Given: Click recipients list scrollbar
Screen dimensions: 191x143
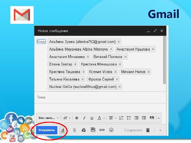Looking at the screenshot, I should [164, 60].
